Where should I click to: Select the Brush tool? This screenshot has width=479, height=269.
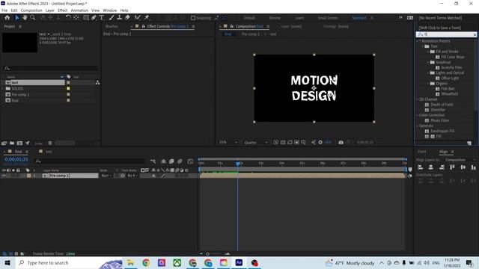[112, 18]
